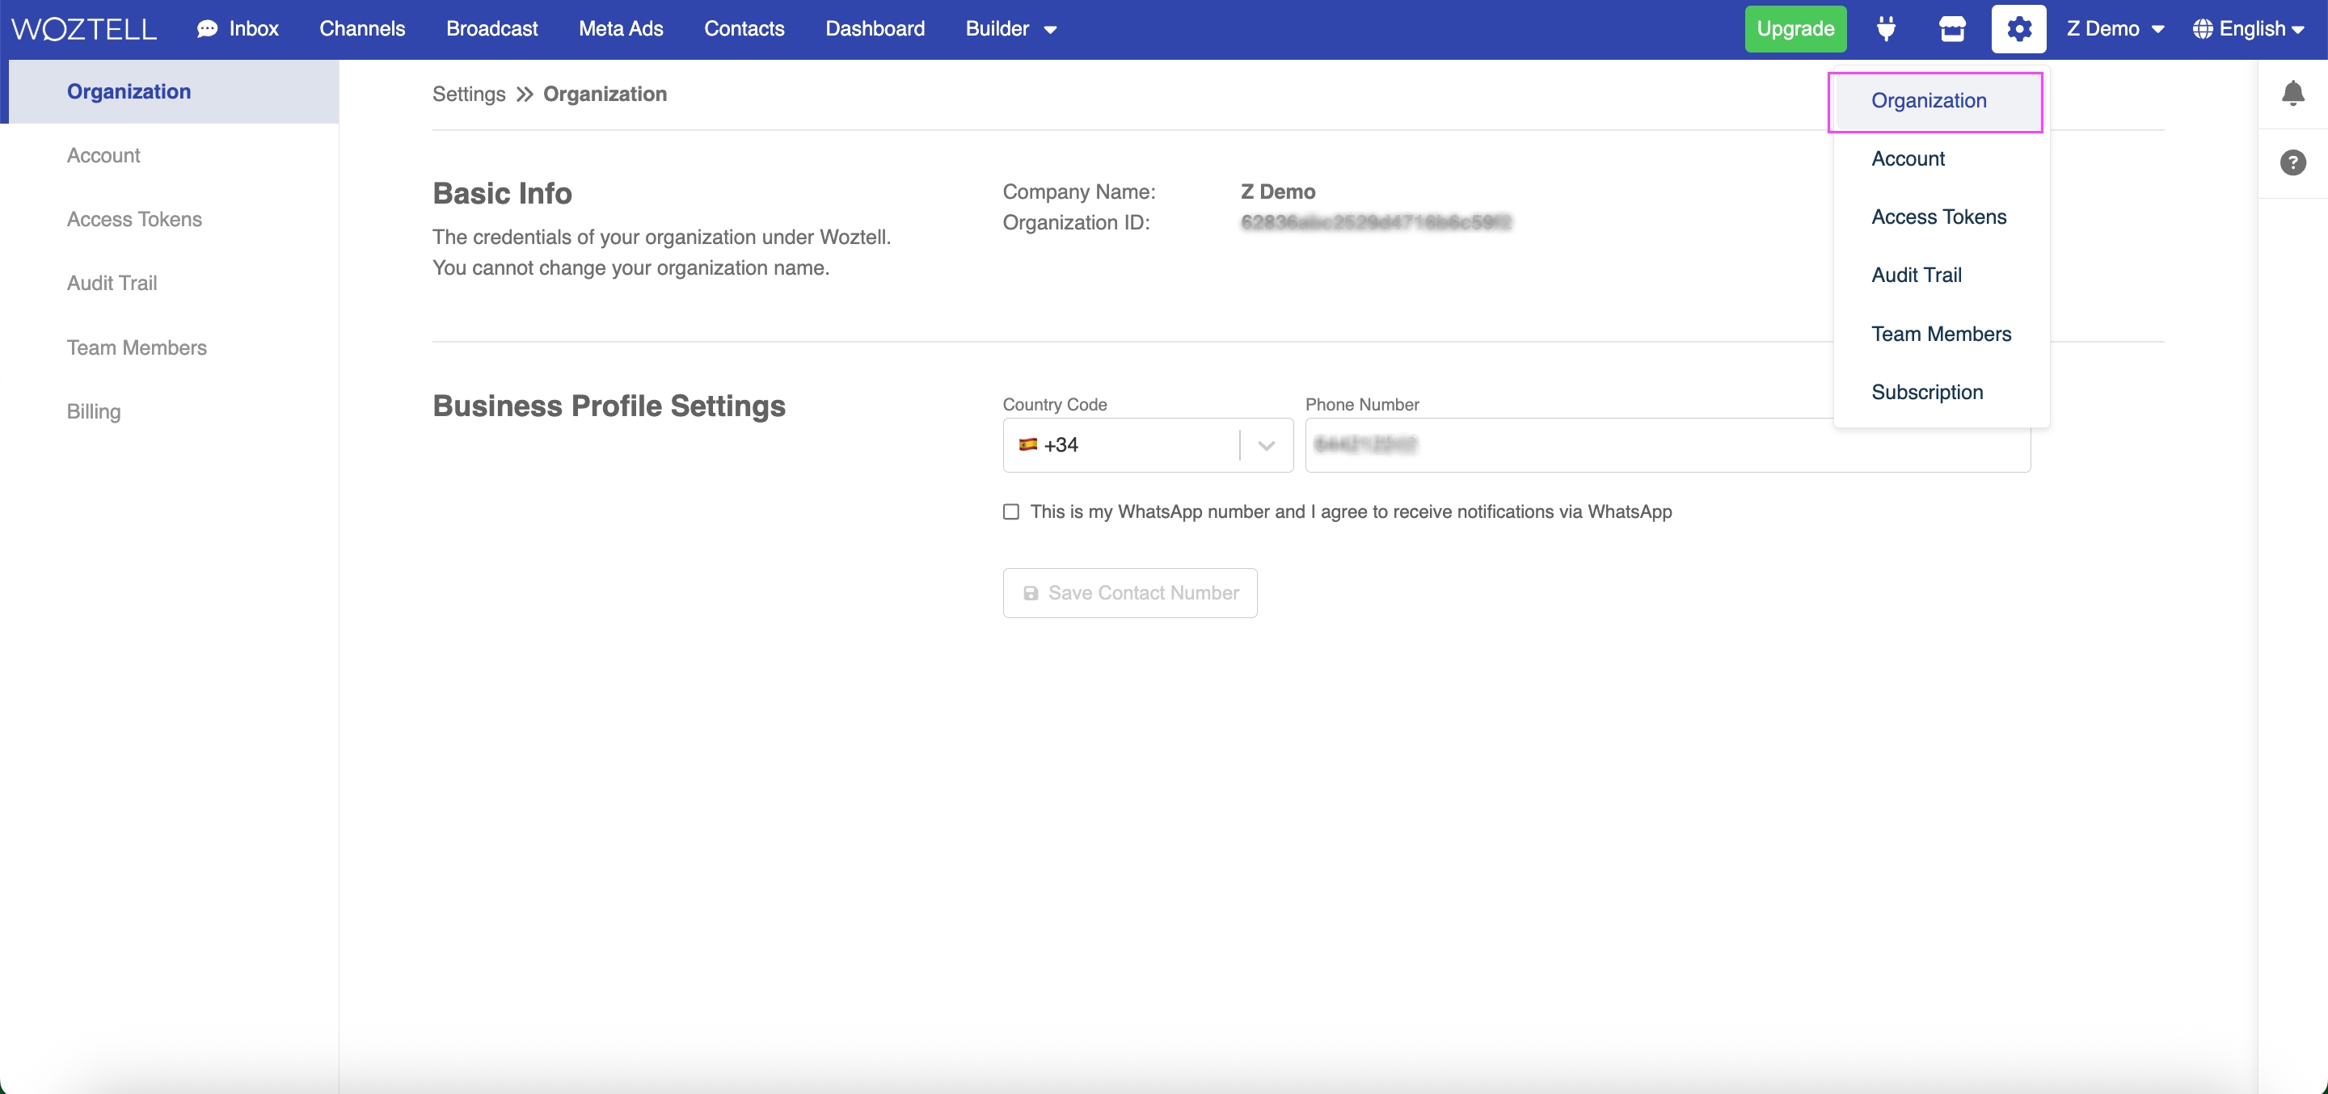Click the Woztell logo
Screen dimensions: 2328x1094
click(x=84, y=29)
